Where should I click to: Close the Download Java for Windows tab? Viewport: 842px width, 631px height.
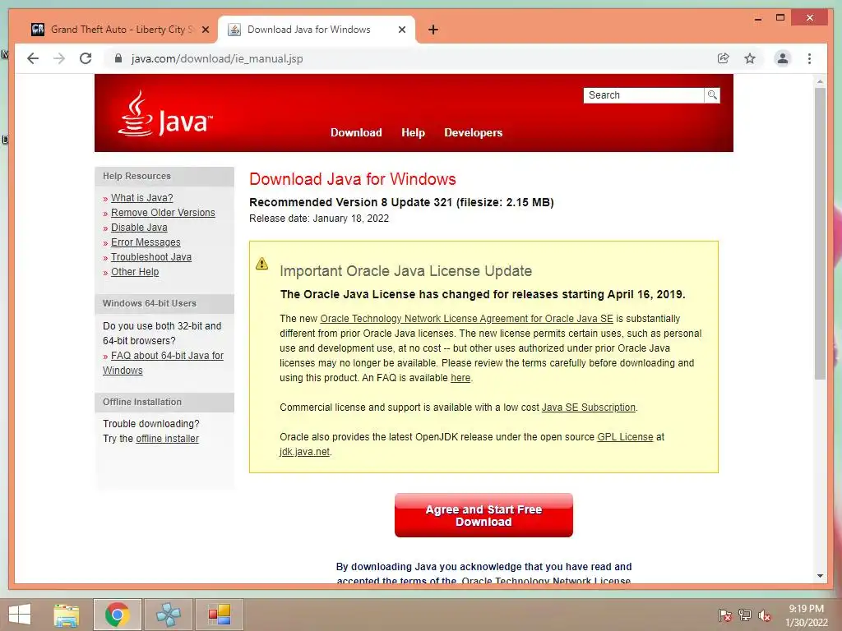pos(401,30)
